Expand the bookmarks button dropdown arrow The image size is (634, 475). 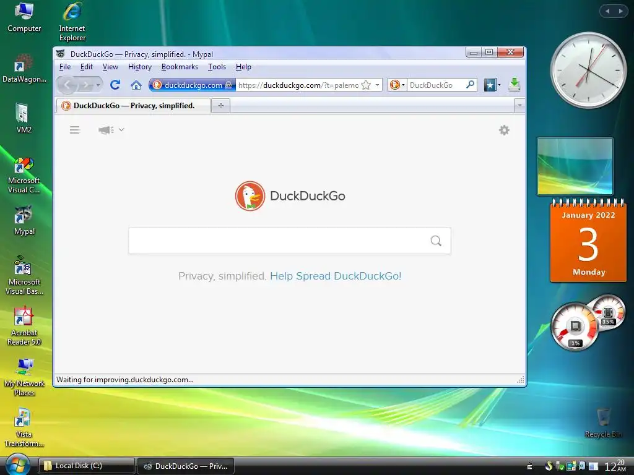[499, 85]
